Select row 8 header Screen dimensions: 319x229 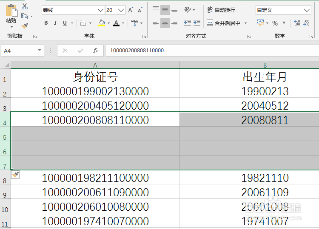[x=5, y=178]
